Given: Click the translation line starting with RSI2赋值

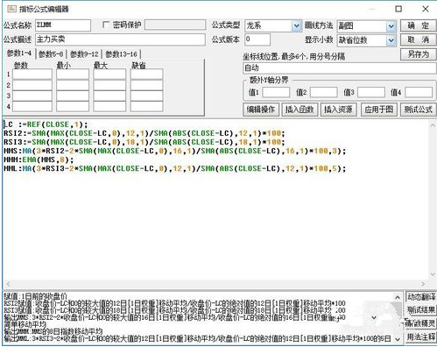Looking at the screenshot, I should coord(174,303).
